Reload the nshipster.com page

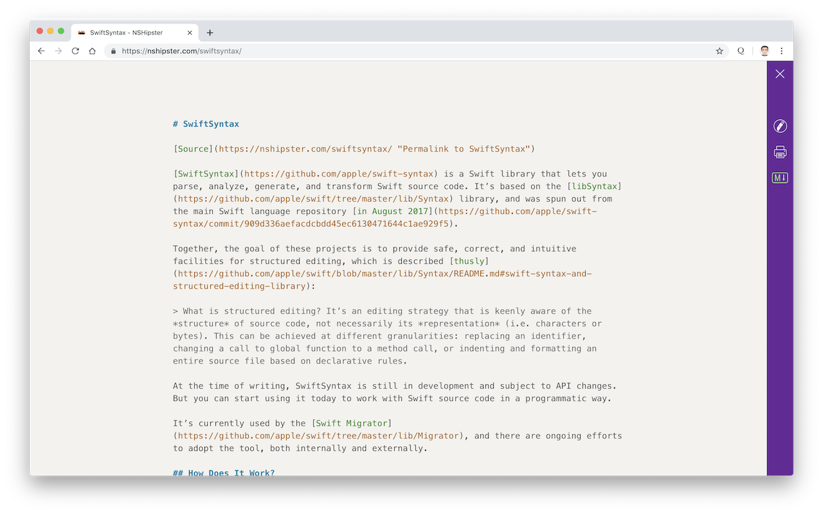75,50
